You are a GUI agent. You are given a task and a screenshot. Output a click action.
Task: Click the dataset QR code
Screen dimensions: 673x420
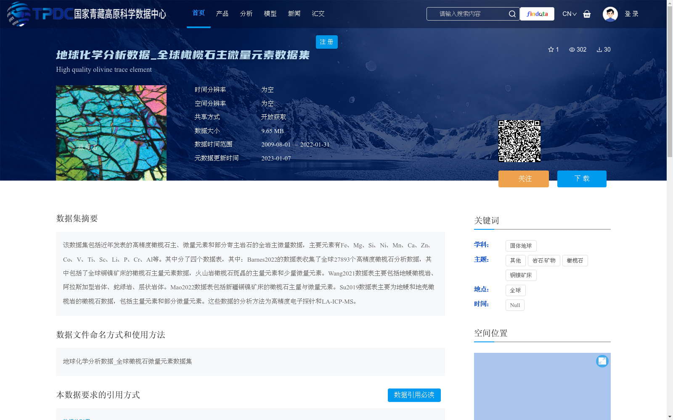(x=519, y=141)
